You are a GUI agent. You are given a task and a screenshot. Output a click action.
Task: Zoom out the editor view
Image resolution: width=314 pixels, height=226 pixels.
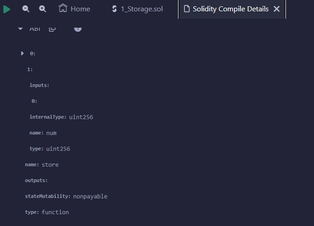(26, 9)
